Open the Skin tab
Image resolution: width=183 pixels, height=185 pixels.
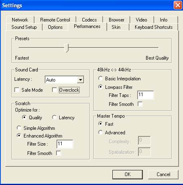click(x=116, y=27)
